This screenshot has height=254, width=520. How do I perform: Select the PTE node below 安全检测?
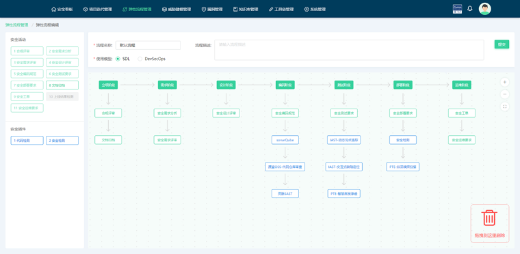[x=403, y=167]
